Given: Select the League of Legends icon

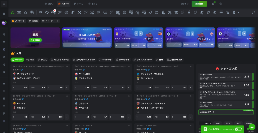Looking at the screenshot, I should click(x=215, y=12).
